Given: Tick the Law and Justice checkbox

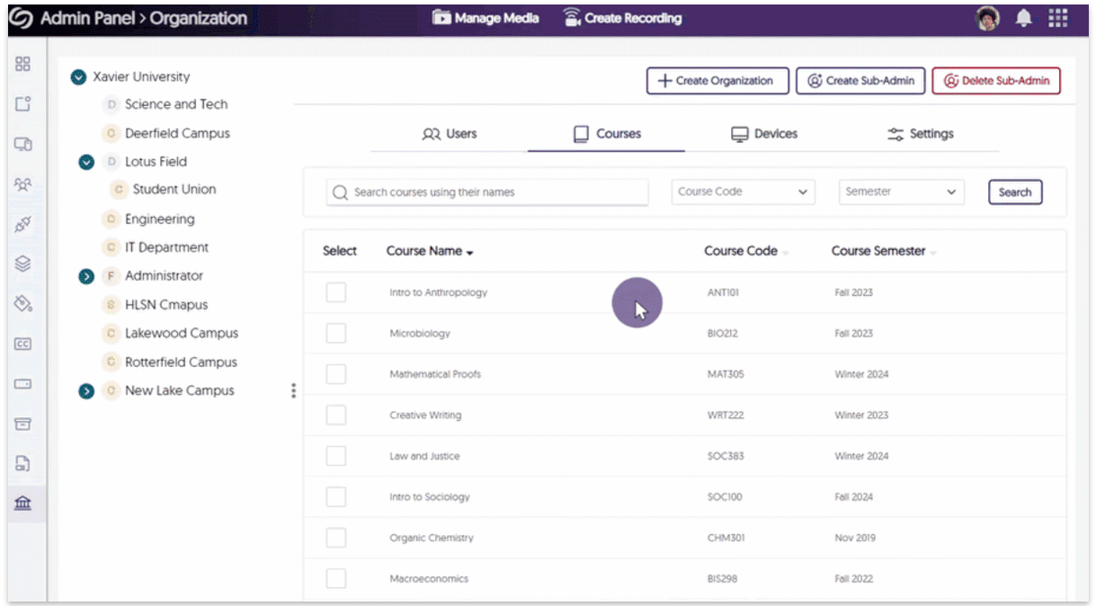Looking at the screenshot, I should pyautogui.click(x=336, y=456).
